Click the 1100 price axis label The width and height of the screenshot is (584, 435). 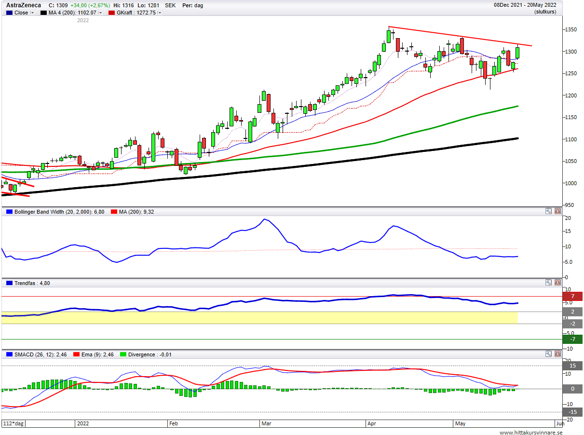pyautogui.click(x=571, y=139)
